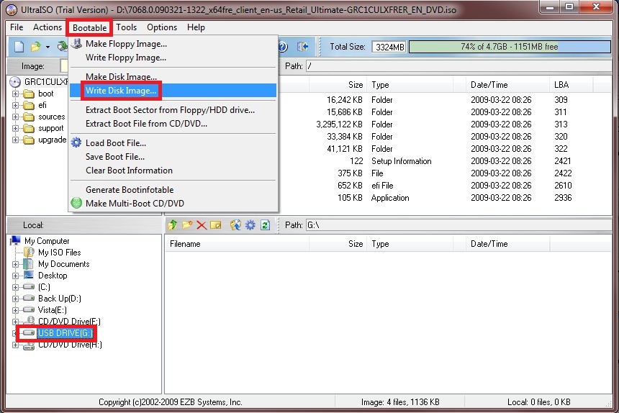The height and width of the screenshot is (413, 619).
Task: Click the green Multi-Boot CD/DVD icon
Action: click(x=76, y=203)
